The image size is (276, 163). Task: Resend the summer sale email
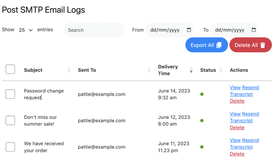pyautogui.click(x=250, y=114)
